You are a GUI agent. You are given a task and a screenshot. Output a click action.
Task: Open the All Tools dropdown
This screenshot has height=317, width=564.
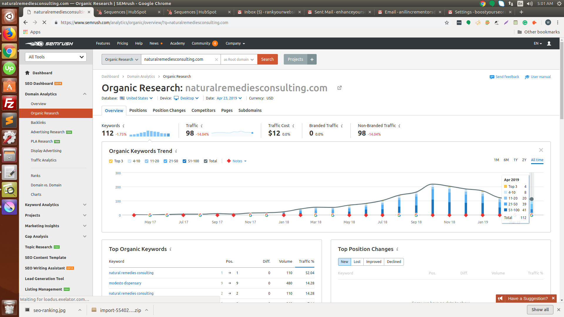pyautogui.click(x=56, y=57)
